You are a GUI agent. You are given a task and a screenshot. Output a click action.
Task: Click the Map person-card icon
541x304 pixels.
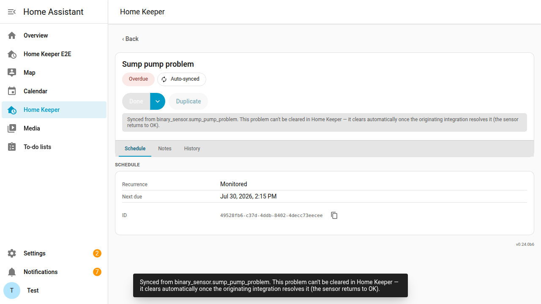12,73
